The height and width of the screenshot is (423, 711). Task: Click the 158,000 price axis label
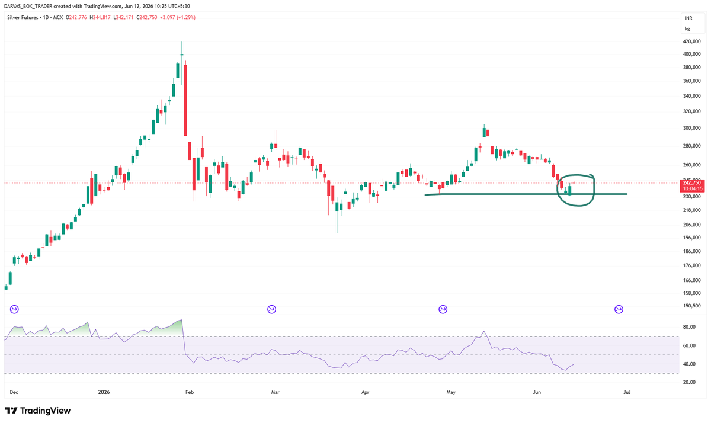click(x=693, y=293)
